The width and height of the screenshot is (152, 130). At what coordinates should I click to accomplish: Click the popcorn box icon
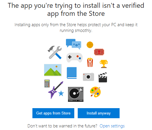90,62
